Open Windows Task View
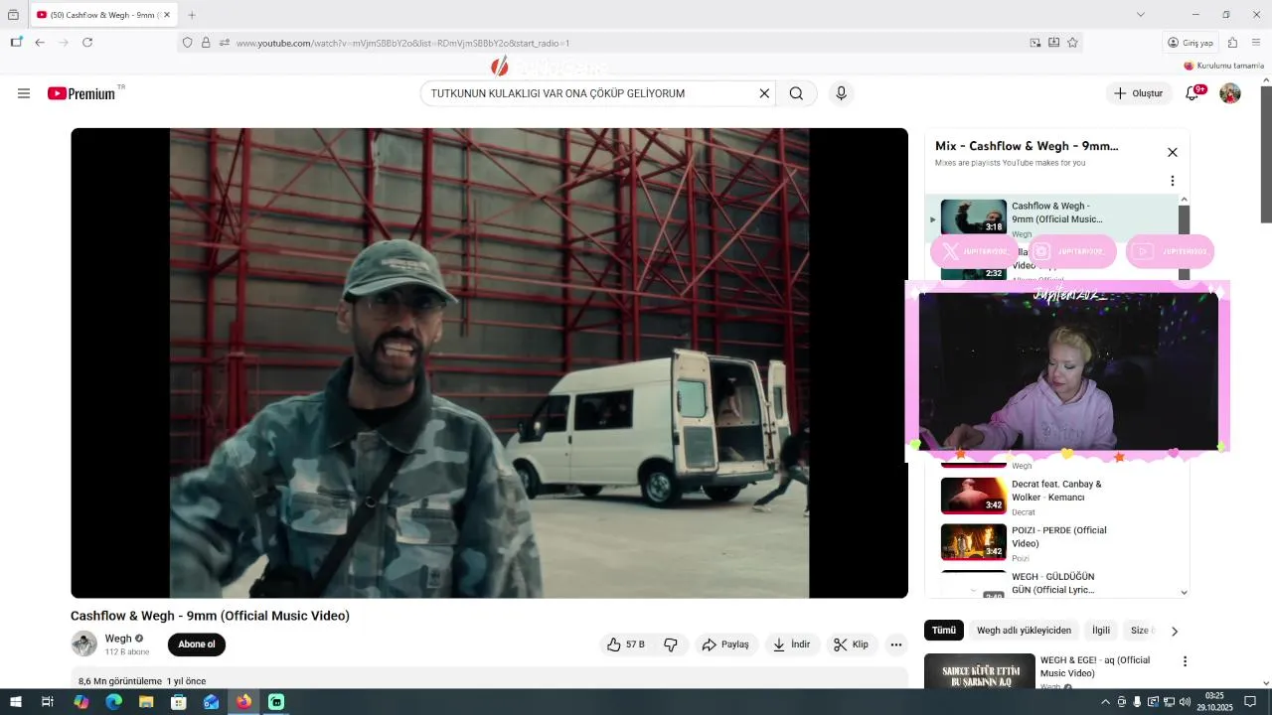 pos(47,702)
